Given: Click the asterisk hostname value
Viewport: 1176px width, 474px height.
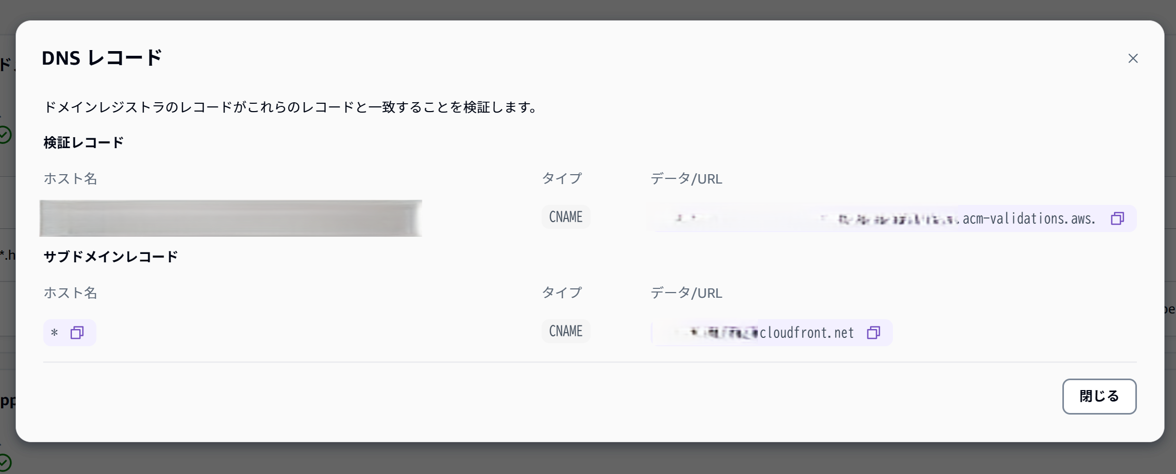Looking at the screenshot, I should (x=54, y=333).
